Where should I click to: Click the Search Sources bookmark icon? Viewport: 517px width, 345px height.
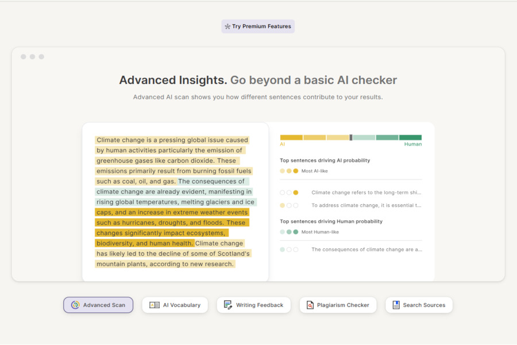tap(396, 305)
